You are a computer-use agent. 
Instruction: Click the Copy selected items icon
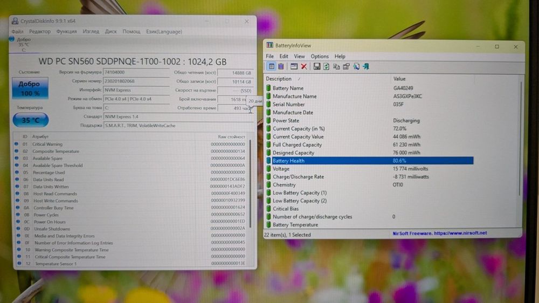click(x=336, y=66)
